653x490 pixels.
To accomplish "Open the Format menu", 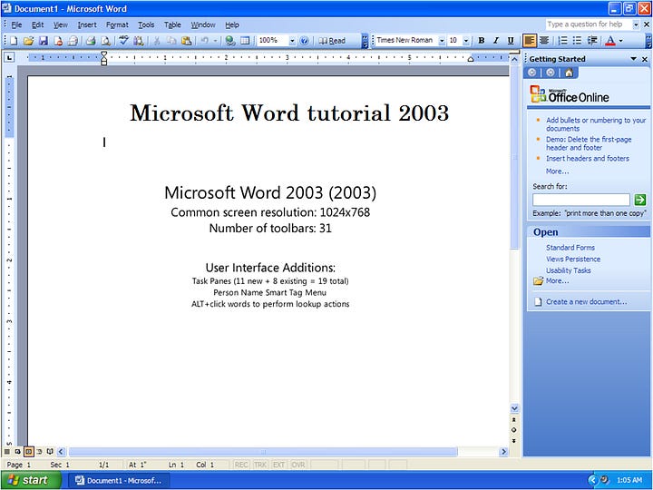I will pos(117,25).
